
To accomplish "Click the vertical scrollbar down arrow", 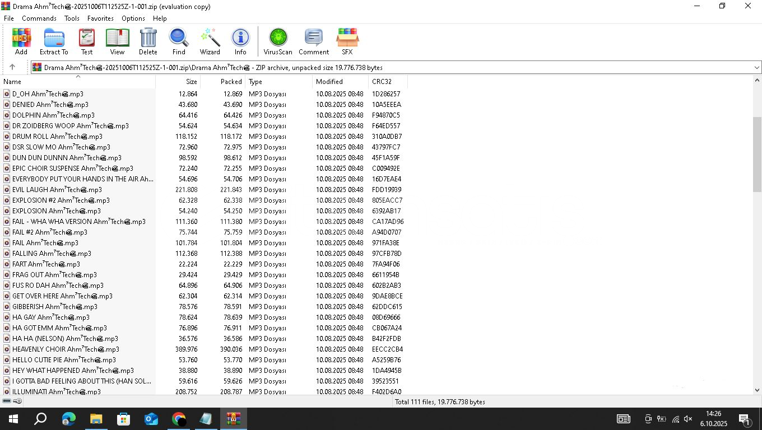I will 757,390.
